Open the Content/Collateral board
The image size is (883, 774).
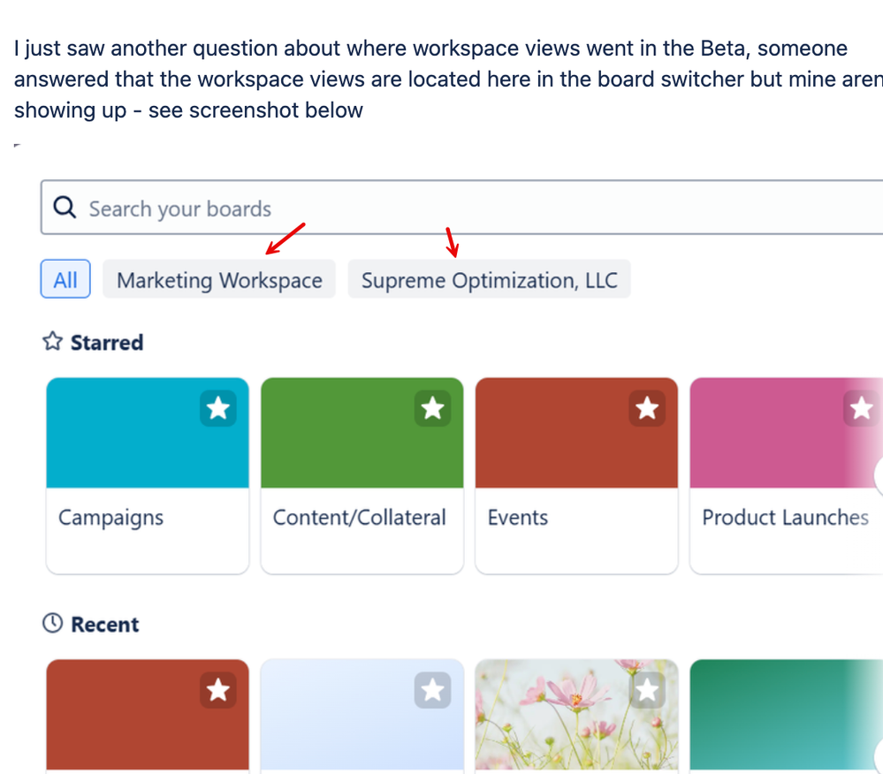(362, 475)
